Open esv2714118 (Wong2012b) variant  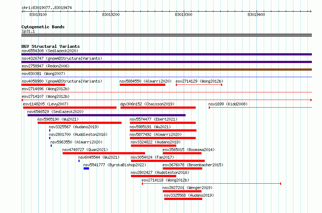[165, 180]
